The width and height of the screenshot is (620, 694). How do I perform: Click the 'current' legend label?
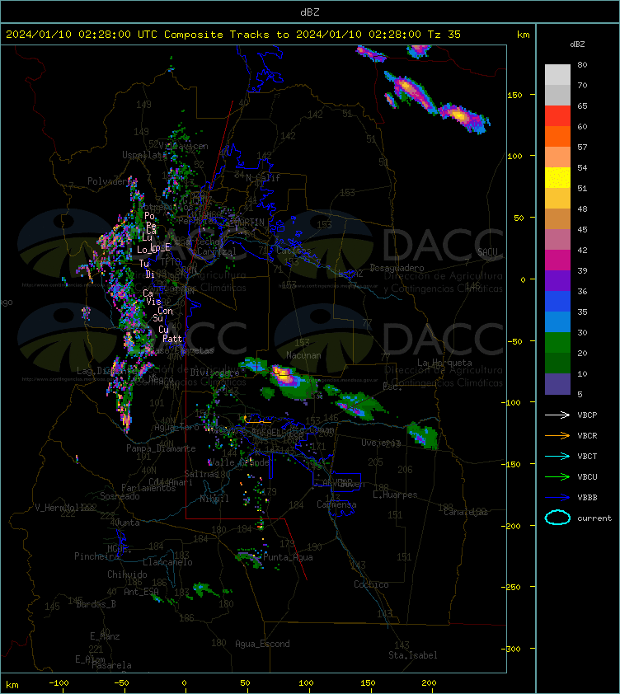point(594,518)
